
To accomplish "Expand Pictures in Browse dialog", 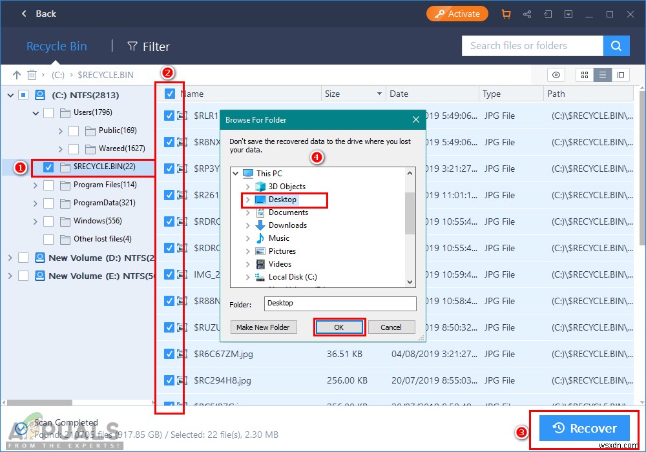I will (247, 251).
